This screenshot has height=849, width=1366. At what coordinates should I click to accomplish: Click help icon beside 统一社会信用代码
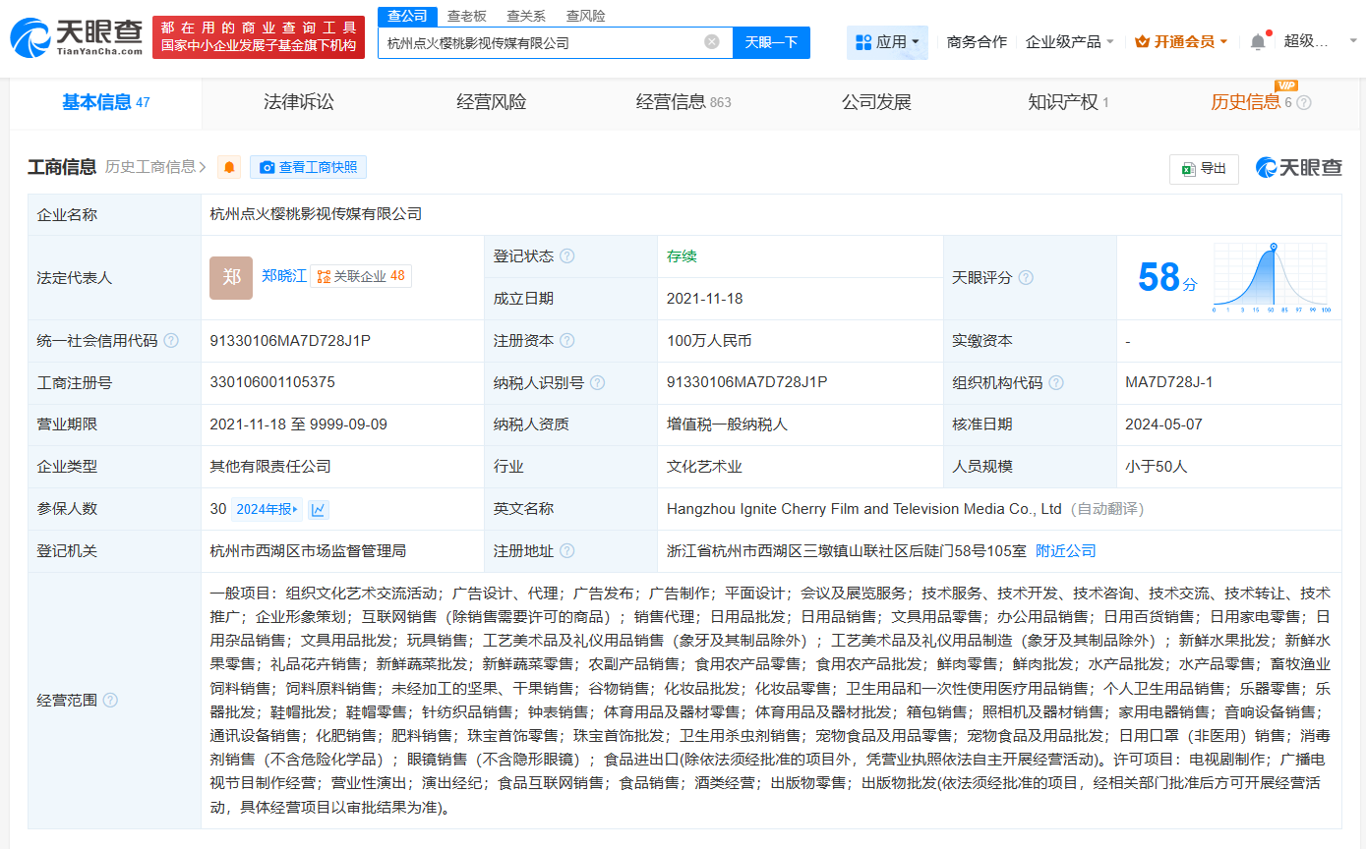(x=171, y=341)
